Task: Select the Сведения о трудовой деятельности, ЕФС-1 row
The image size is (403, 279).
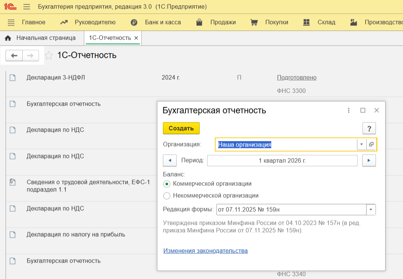Action: pyautogui.click(x=82, y=188)
